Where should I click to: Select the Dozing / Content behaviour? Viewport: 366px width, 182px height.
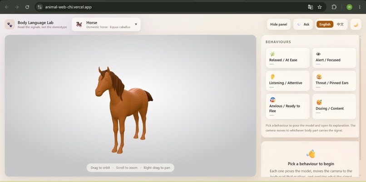pyautogui.click(x=334, y=106)
